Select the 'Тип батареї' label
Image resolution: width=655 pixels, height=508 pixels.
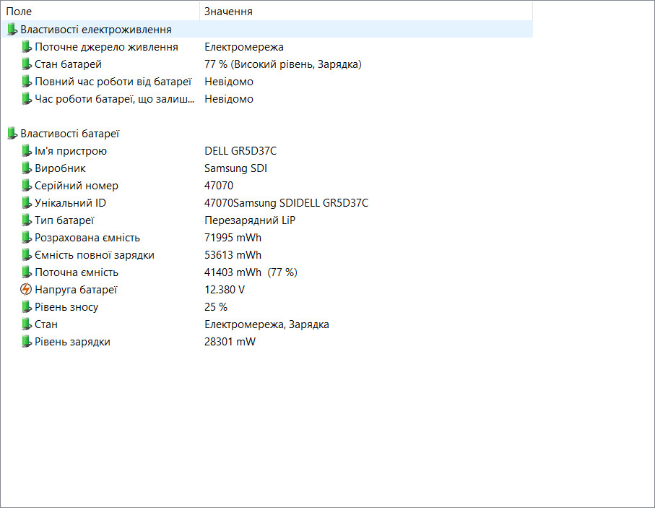64,220
